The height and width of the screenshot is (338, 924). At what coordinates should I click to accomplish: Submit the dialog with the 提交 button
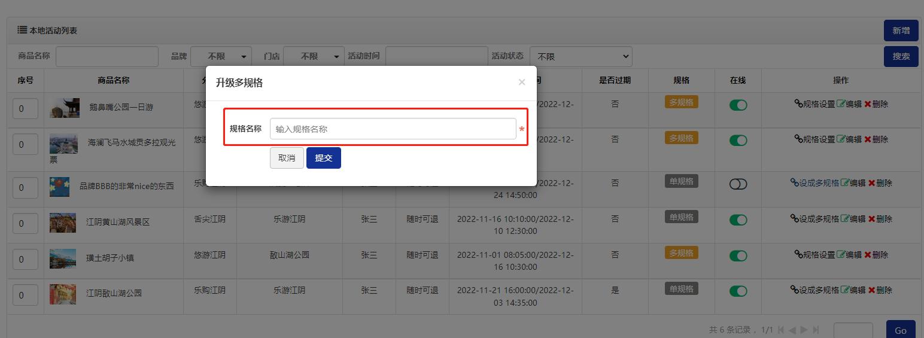(324, 158)
